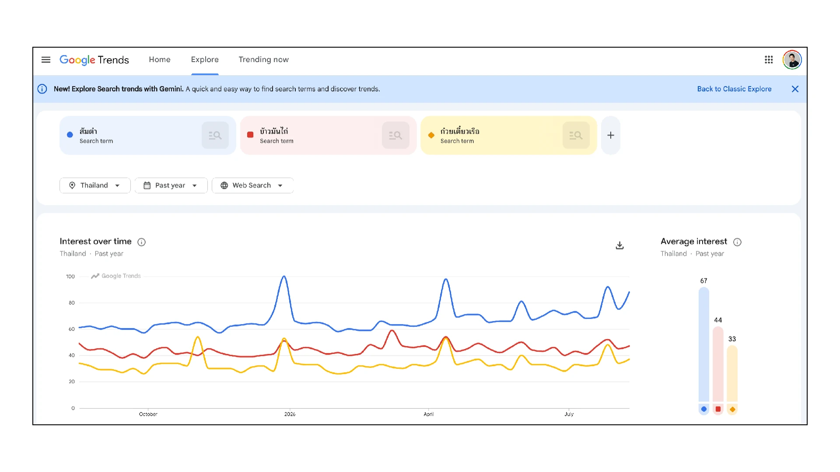Screen dimensions: 840x472
Task: Select the Explore tab
Action: pyautogui.click(x=205, y=60)
